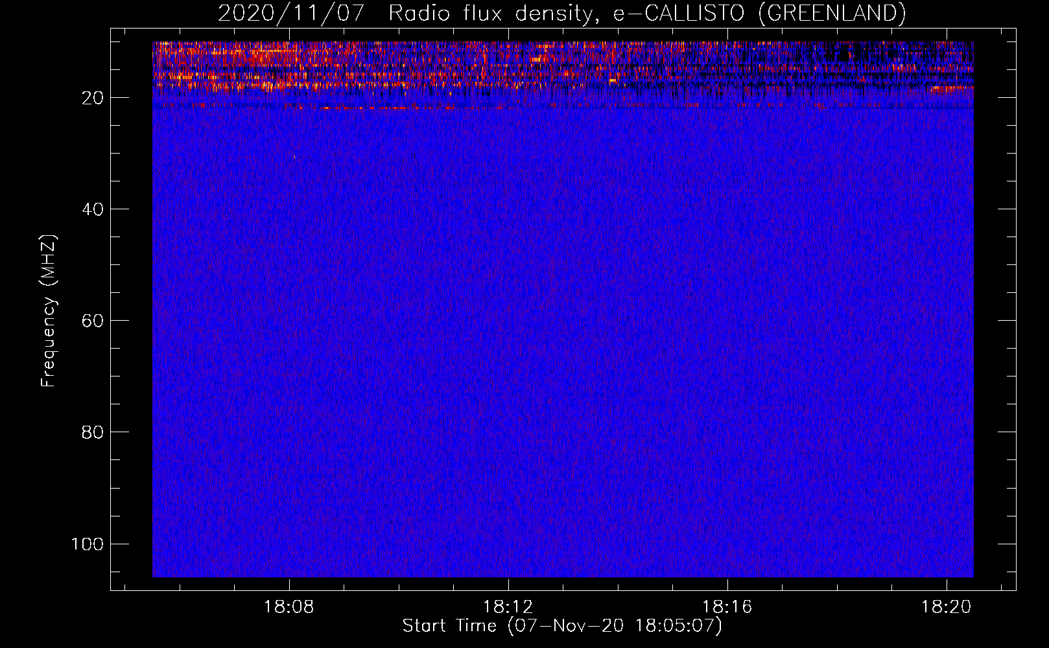Click the 20 MHz frequency tick label
Viewport: 1049px width, 648px height.
click(x=93, y=98)
